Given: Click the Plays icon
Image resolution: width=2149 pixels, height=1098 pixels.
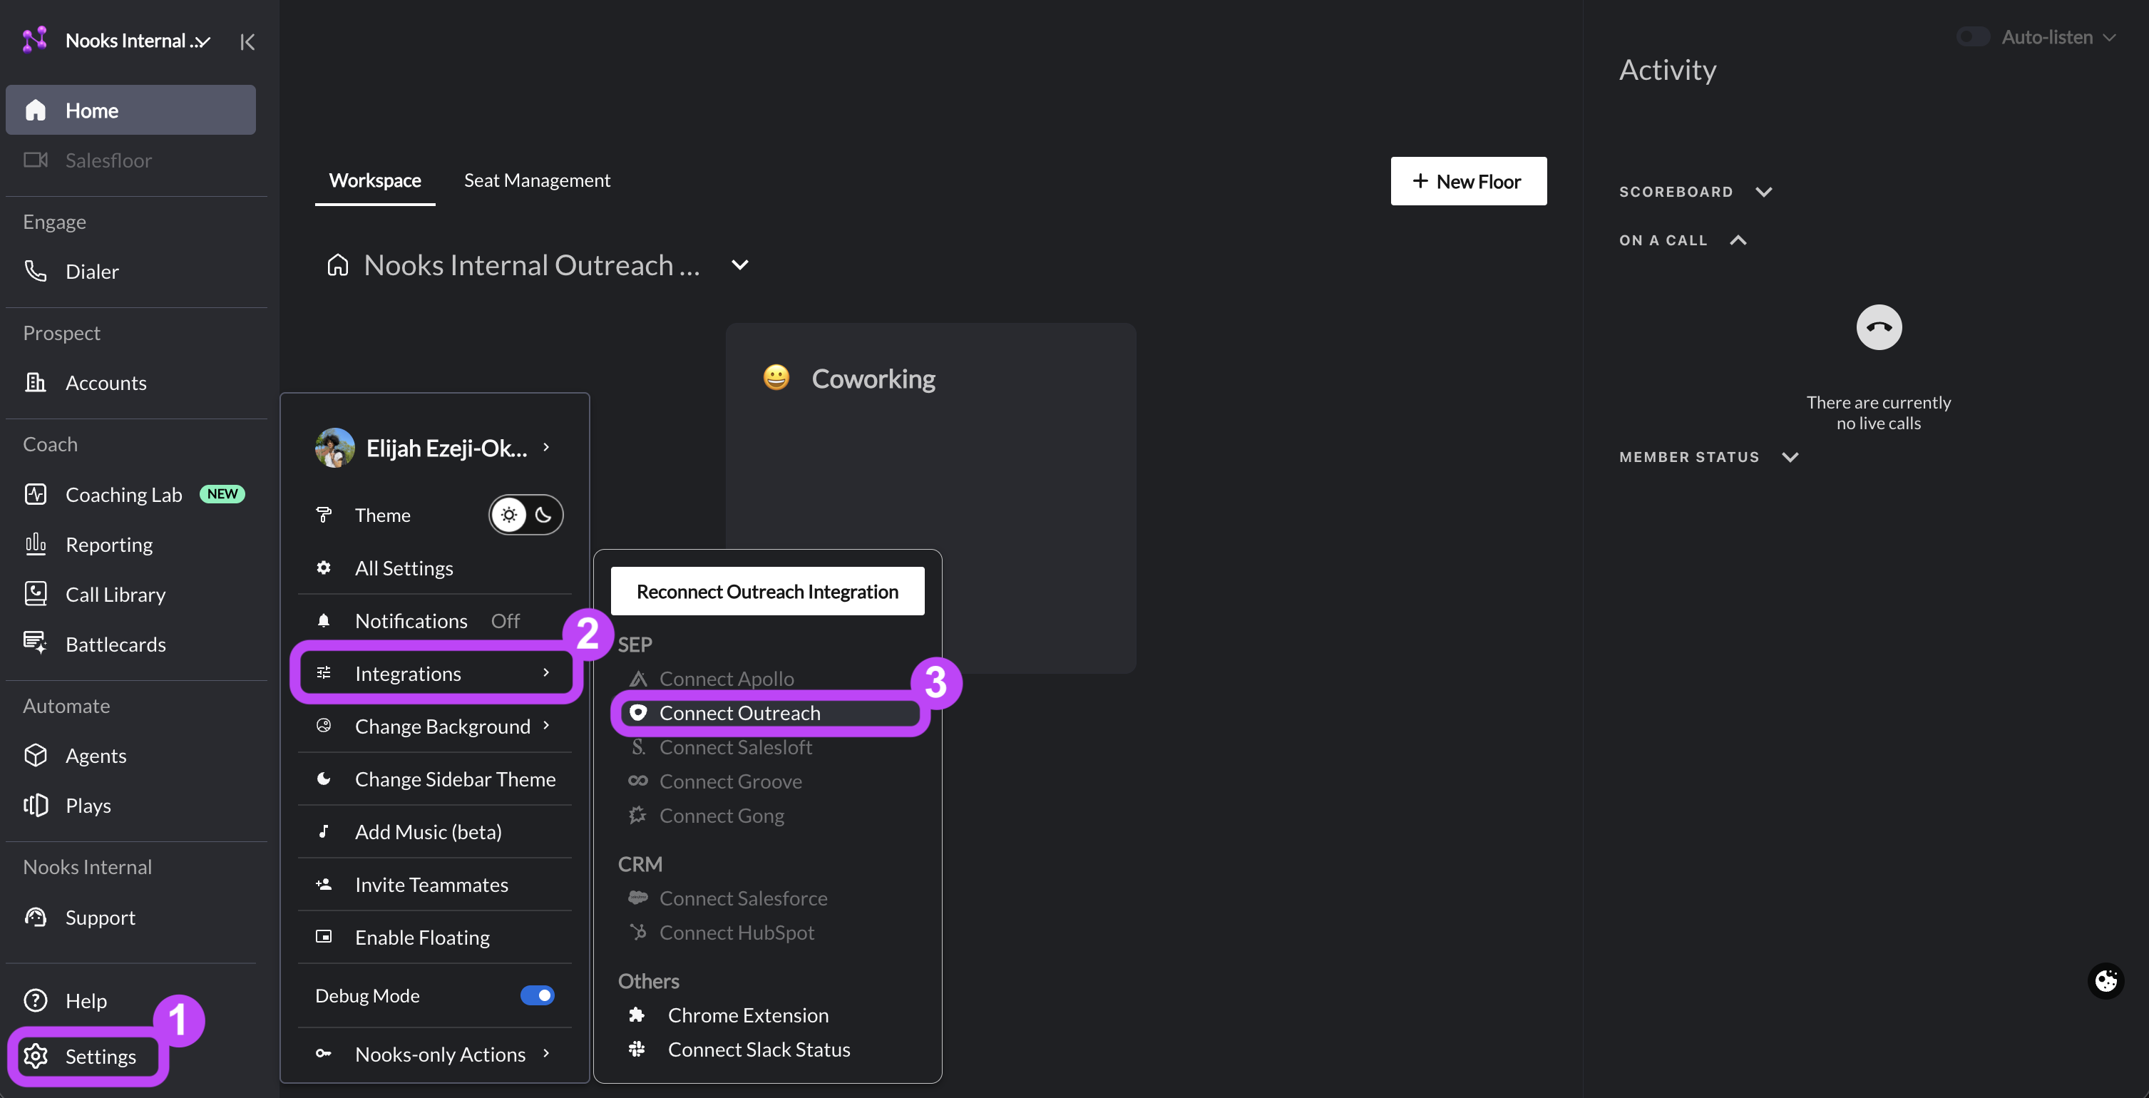Looking at the screenshot, I should tap(35, 805).
